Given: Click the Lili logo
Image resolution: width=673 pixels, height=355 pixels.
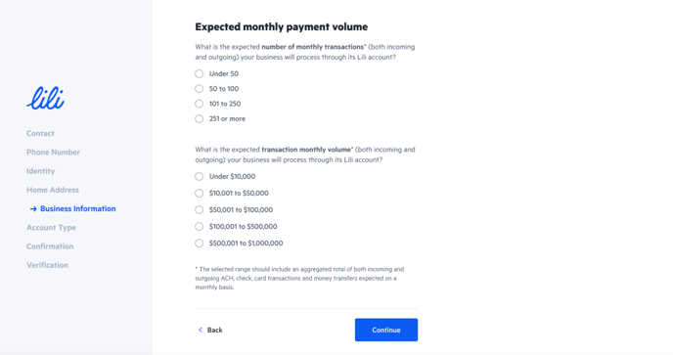Looking at the screenshot, I should point(46,99).
